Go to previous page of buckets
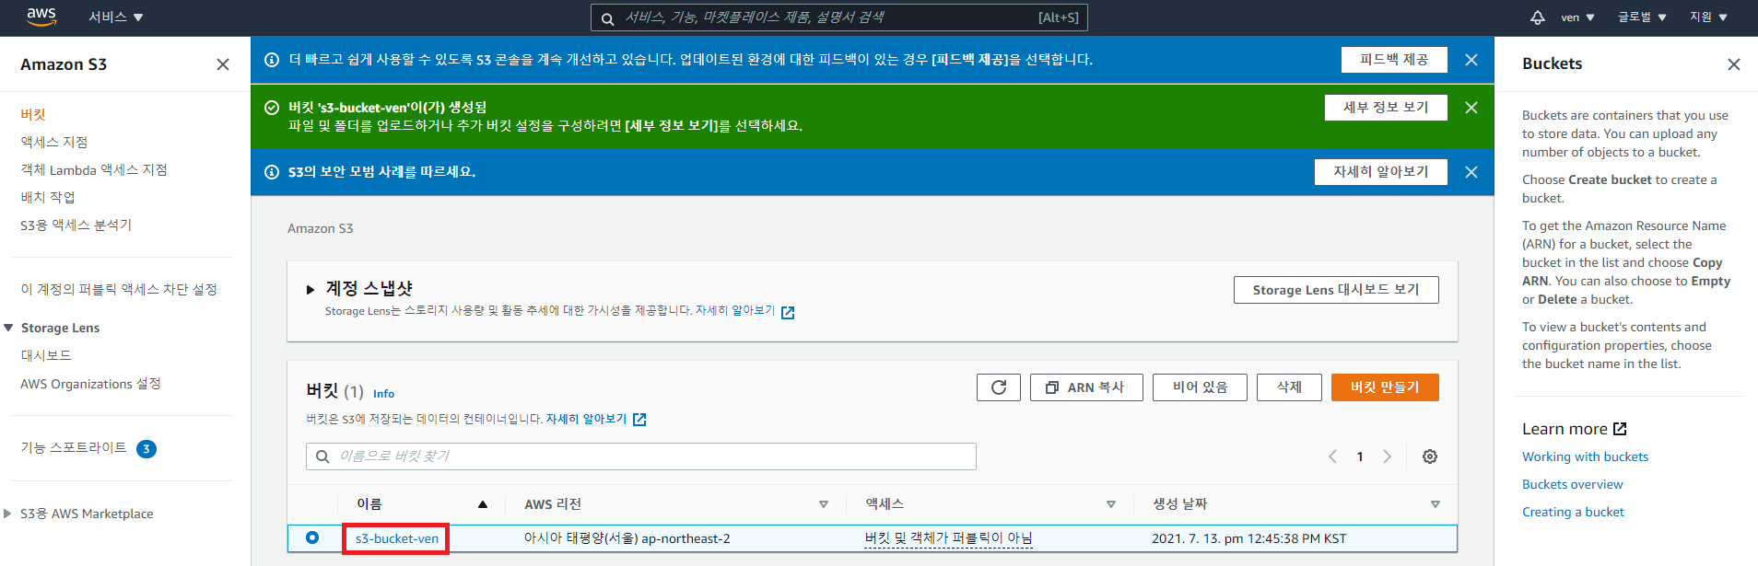 (1332, 456)
